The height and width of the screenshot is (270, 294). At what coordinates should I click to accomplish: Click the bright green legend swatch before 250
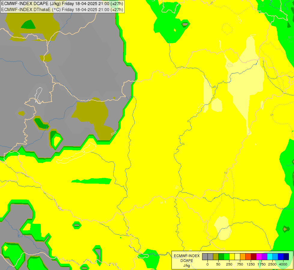pos(227,256)
